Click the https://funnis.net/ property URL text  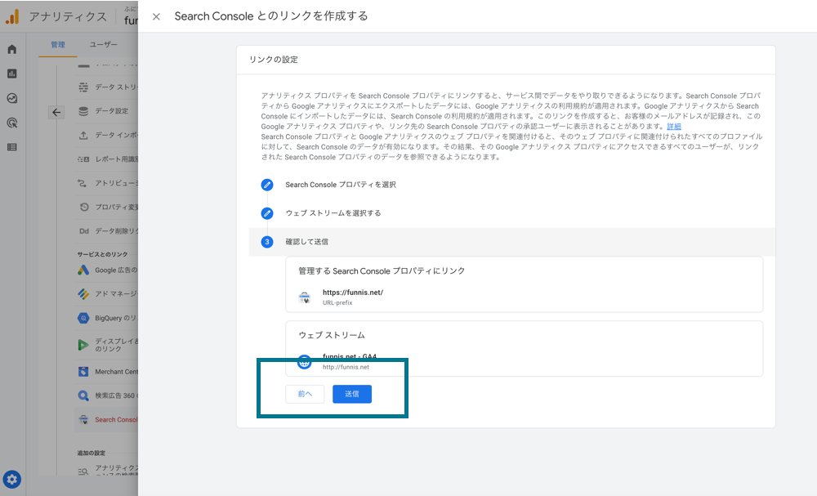[353, 293]
